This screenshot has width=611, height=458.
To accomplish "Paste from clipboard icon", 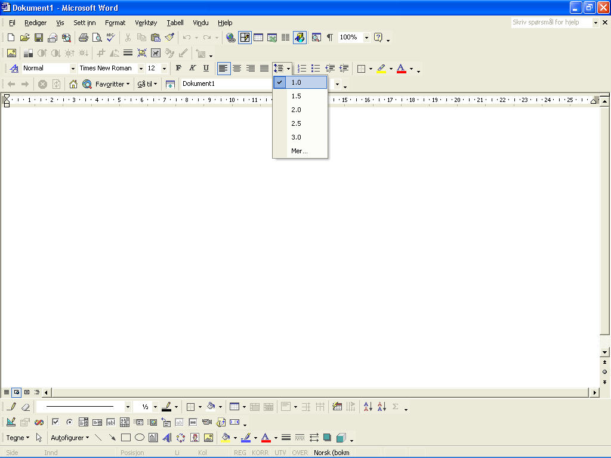I will (x=156, y=38).
